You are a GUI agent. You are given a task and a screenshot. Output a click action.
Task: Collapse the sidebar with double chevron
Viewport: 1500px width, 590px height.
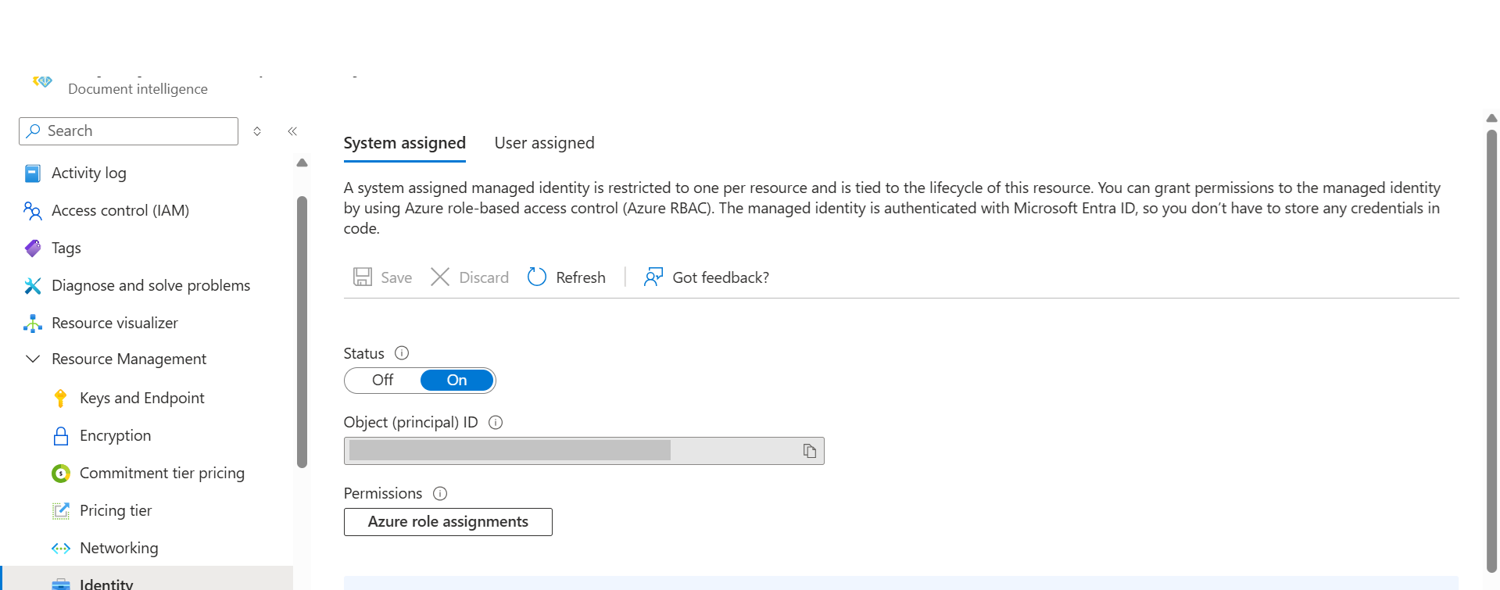292,131
